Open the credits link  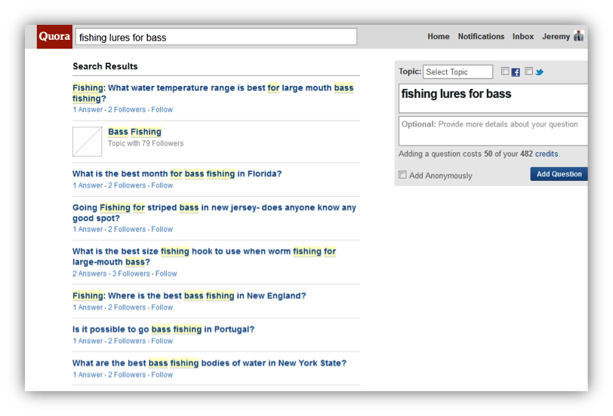[x=547, y=154]
